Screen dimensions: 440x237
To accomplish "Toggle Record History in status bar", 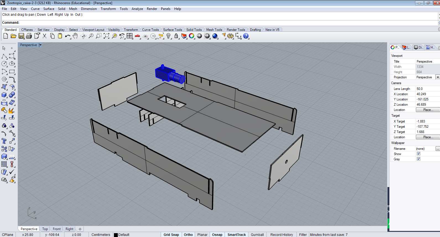I will [x=282, y=235].
